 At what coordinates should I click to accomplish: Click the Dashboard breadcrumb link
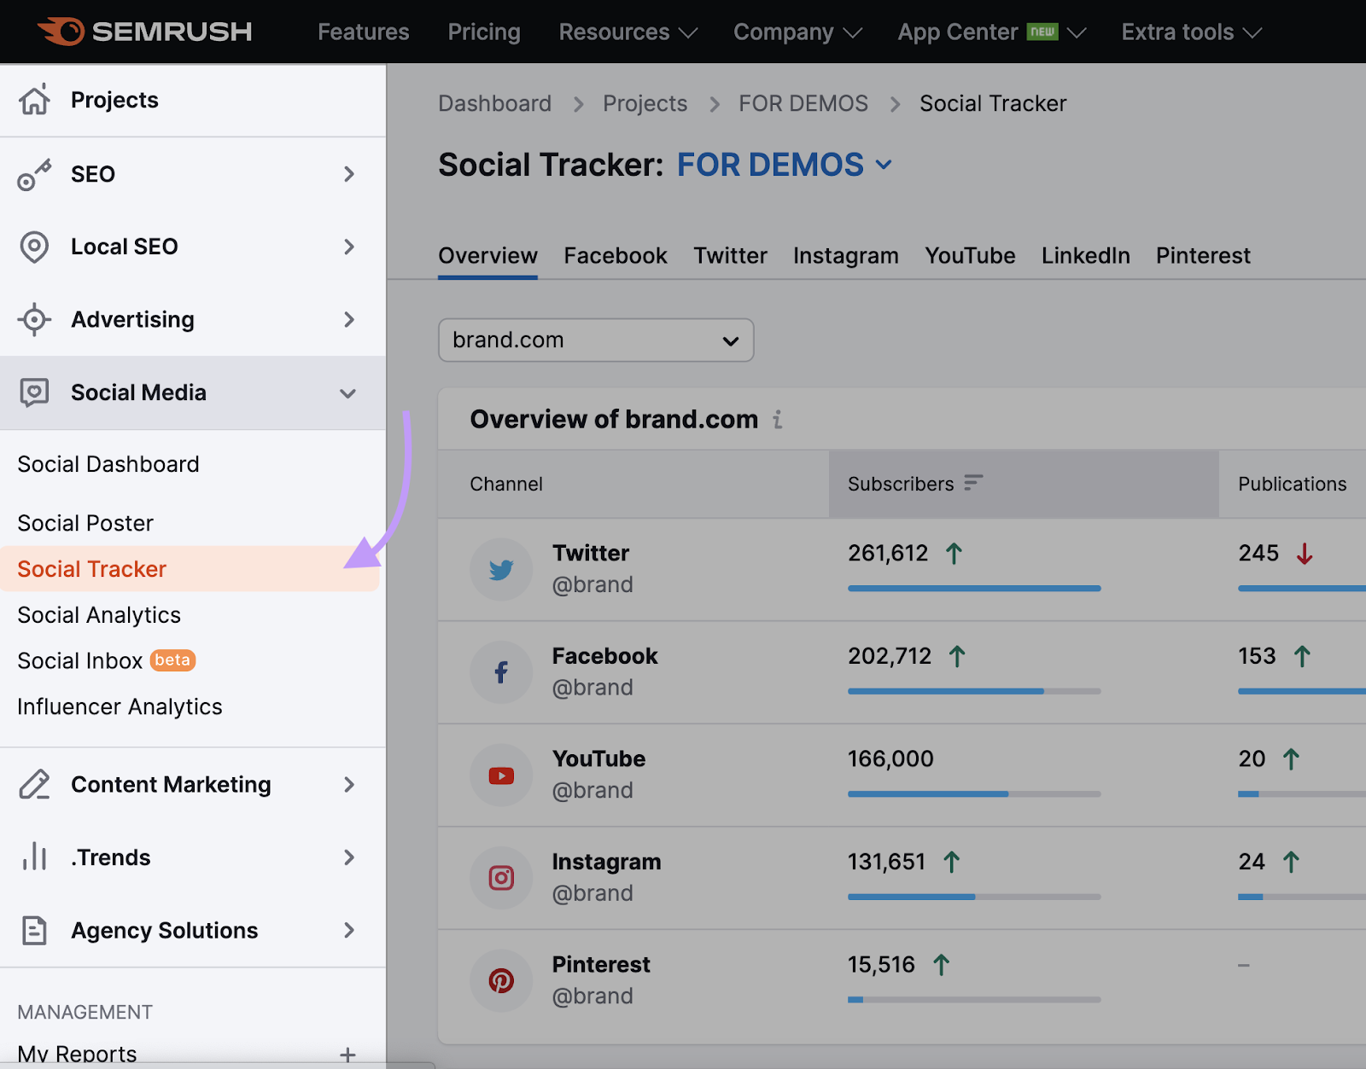(x=495, y=103)
